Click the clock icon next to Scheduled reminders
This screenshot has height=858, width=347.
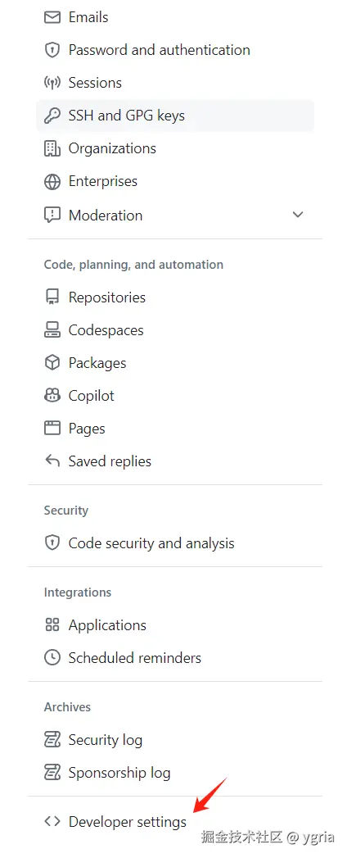point(52,658)
